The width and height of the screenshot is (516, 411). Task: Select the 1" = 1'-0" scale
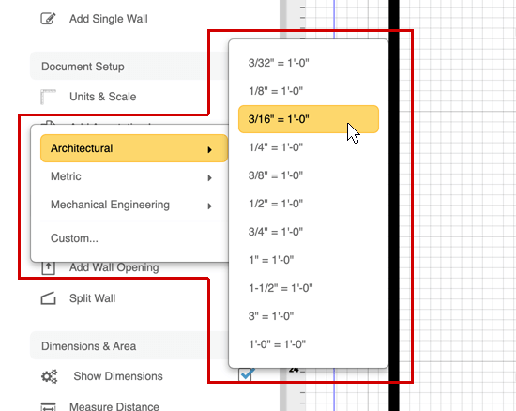tap(309, 260)
